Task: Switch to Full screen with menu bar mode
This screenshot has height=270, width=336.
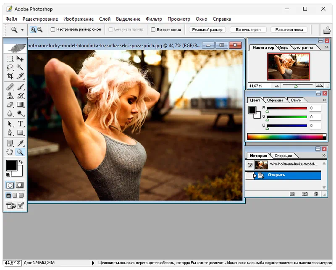Action: [15, 196]
